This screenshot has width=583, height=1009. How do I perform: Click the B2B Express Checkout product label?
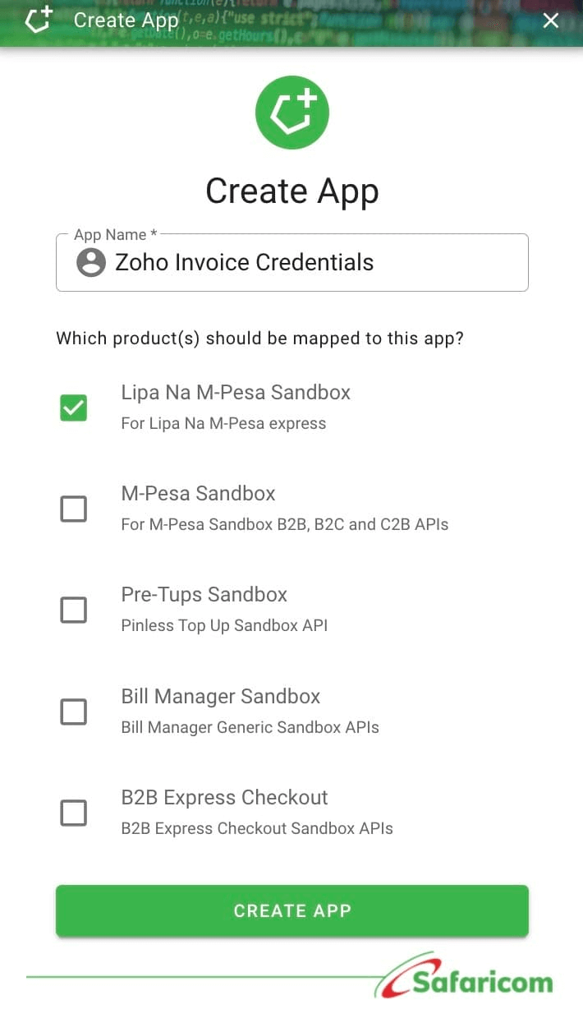tap(224, 798)
